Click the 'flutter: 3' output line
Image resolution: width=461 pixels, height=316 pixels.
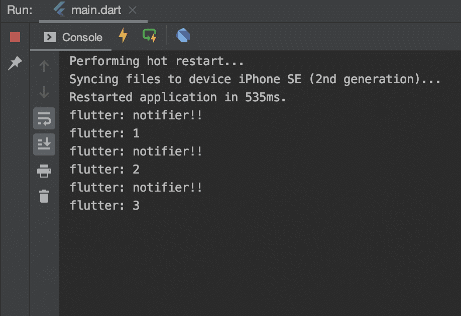pos(104,205)
